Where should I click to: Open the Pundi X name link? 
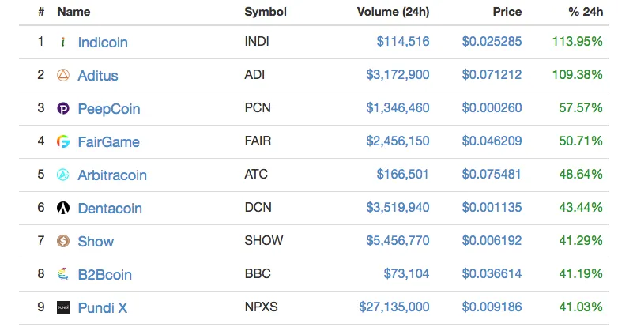pyautogui.click(x=103, y=307)
